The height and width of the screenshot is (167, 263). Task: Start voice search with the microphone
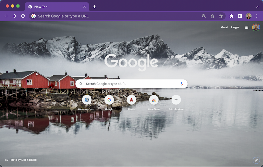pos(182,84)
